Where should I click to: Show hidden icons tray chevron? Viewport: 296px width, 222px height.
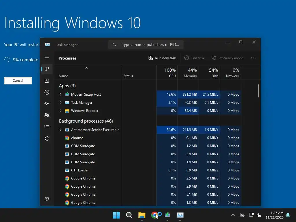click(x=233, y=215)
